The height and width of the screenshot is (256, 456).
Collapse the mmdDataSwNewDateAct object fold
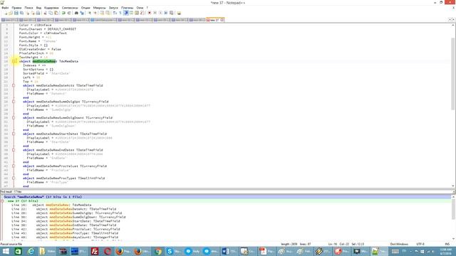[x=14, y=85]
